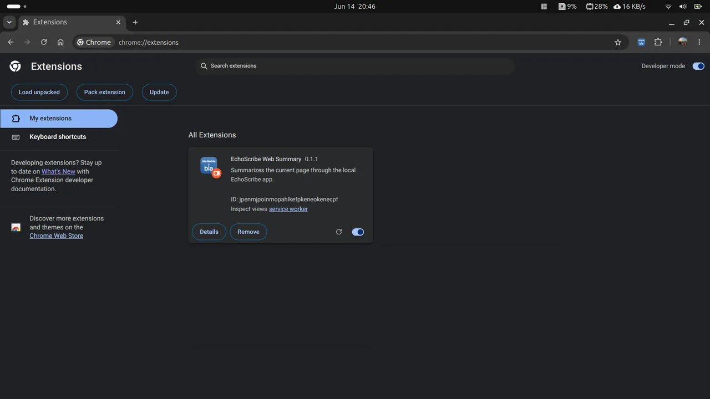
Task: Open a new tab with plus button
Action: point(135,22)
